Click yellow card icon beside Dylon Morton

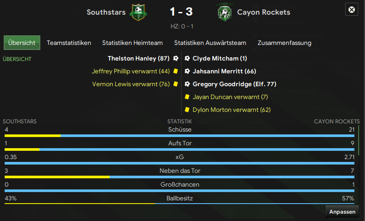click(187, 110)
